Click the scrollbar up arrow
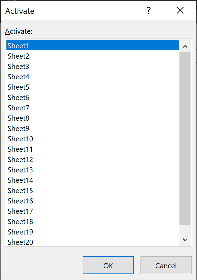 point(185,47)
